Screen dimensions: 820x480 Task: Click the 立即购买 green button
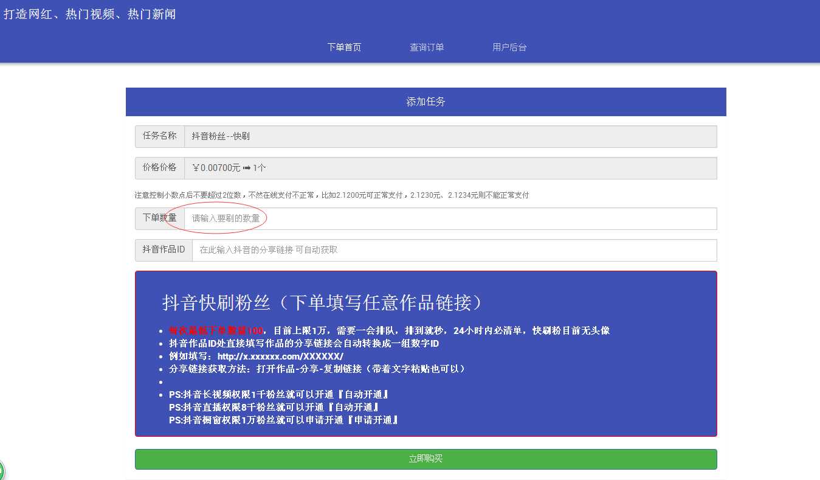[426, 459]
